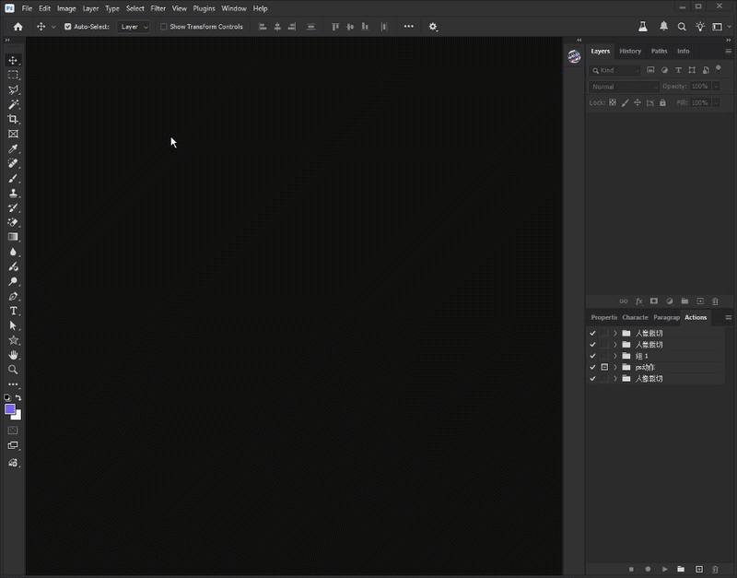Swap foreground and background colors
The image size is (737, 578).
tap(18, 398)
